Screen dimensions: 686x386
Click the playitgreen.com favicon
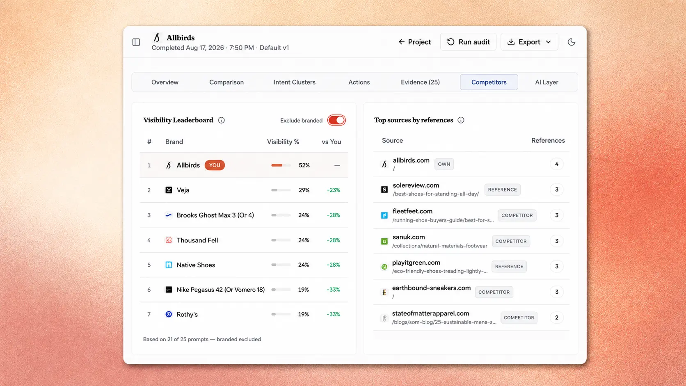[384, 267]
